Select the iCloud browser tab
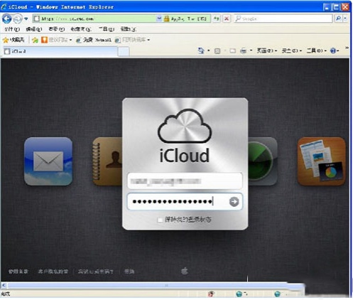 point(60,51)
